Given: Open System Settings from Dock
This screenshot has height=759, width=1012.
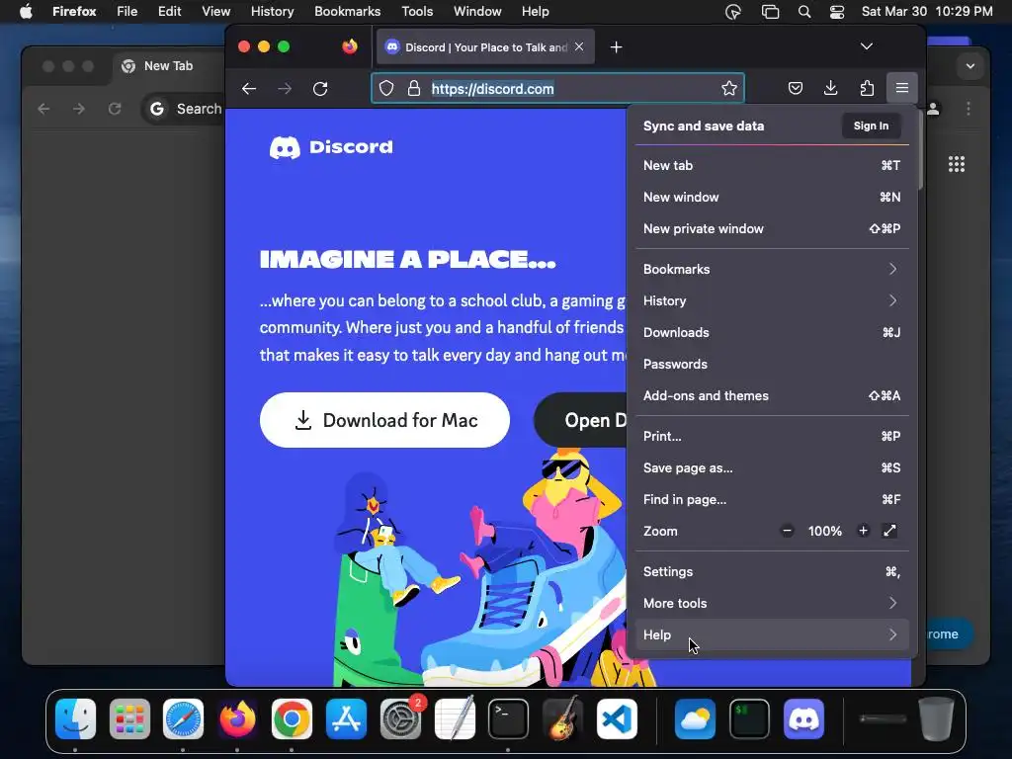Looking at the screenshot, I should (400, 718).
